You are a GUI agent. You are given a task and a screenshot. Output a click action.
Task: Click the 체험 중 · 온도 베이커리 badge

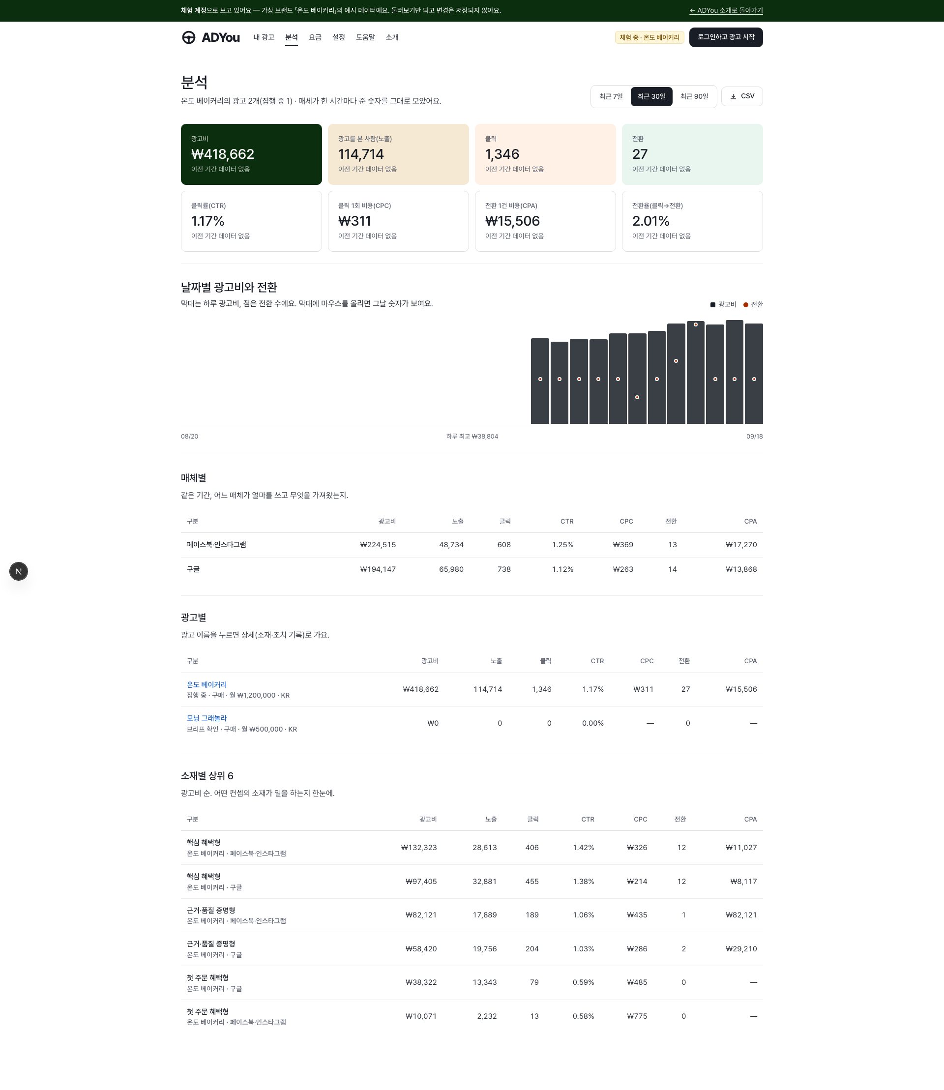pyautogui.click(x=649, y=37)
